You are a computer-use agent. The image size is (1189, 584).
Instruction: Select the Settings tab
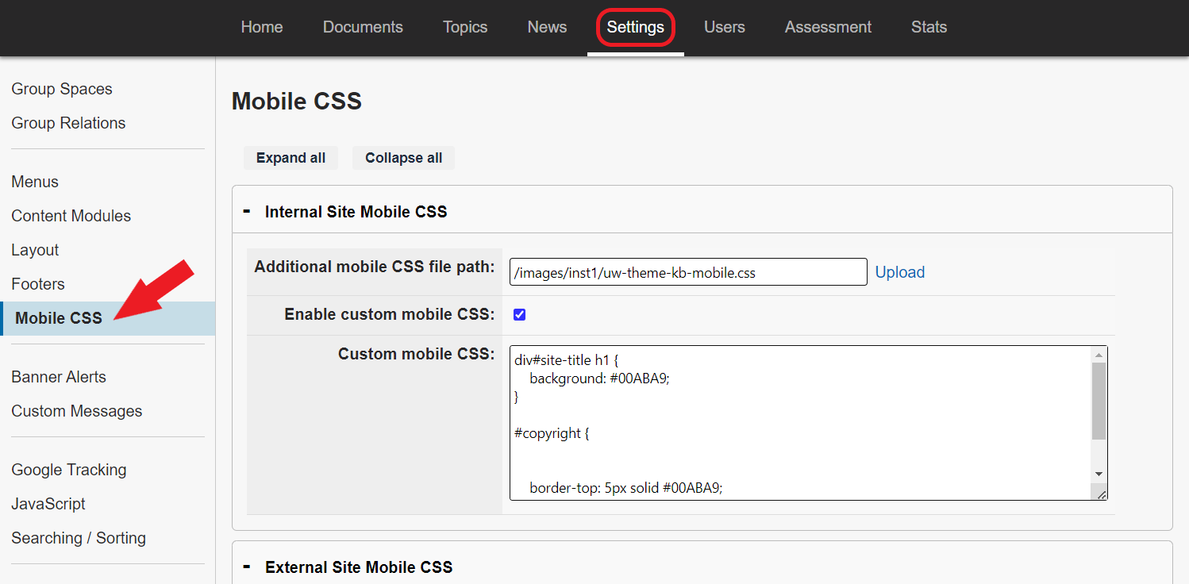pos(636,27)
